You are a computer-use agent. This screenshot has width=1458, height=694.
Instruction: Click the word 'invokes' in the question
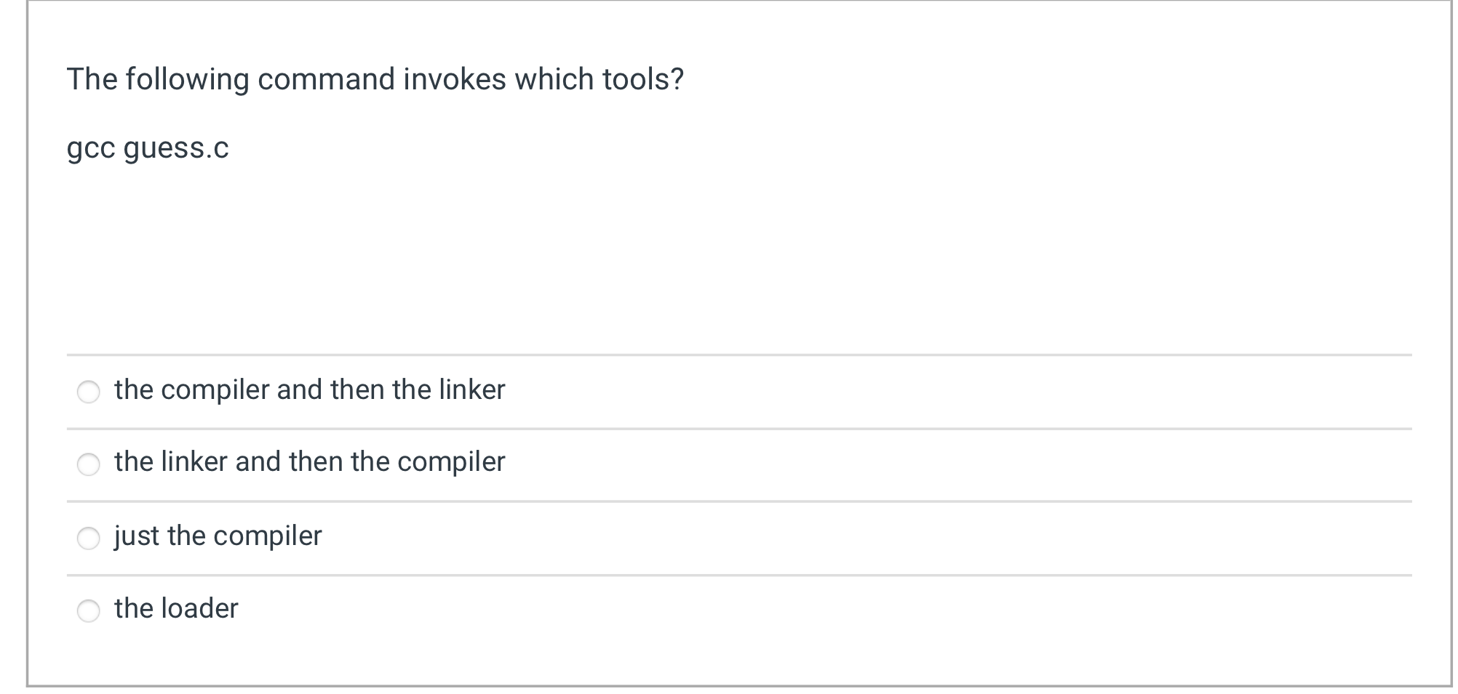coord(455,79)
